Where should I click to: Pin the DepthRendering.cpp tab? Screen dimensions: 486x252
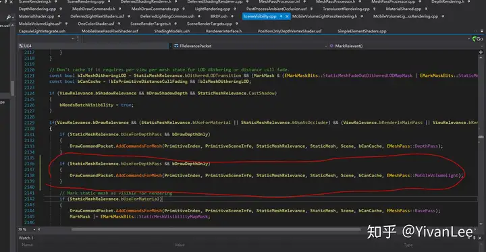pos(61,9)
